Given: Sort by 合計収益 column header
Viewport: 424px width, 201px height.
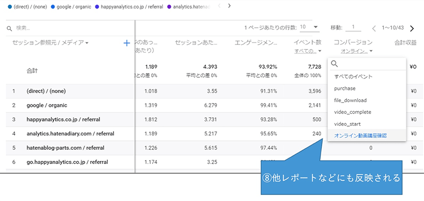Looking at the screenshot, I should [x=405, y=42].
